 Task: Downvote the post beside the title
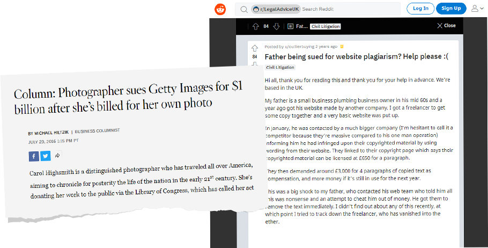tap(255, 64)
